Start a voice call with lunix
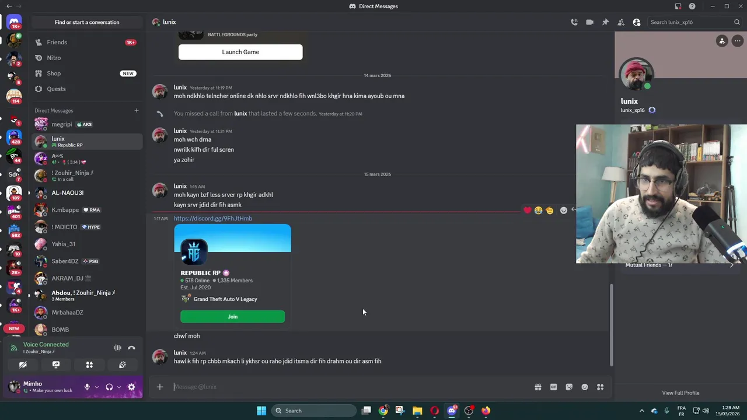Screen dimensions: 747x420 pos(574,22)
